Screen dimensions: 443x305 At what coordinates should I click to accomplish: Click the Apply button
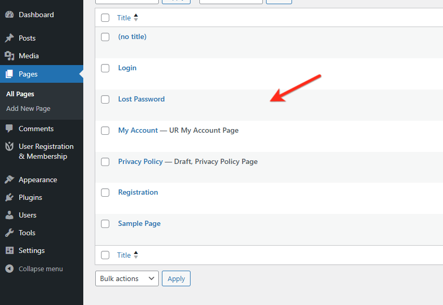176,278
